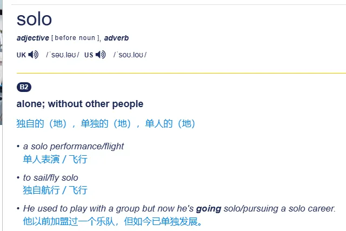The width and height of the screenshot is (346, 231).
Task: Click the bold word 'going' in example
Action: click(209, 209)
